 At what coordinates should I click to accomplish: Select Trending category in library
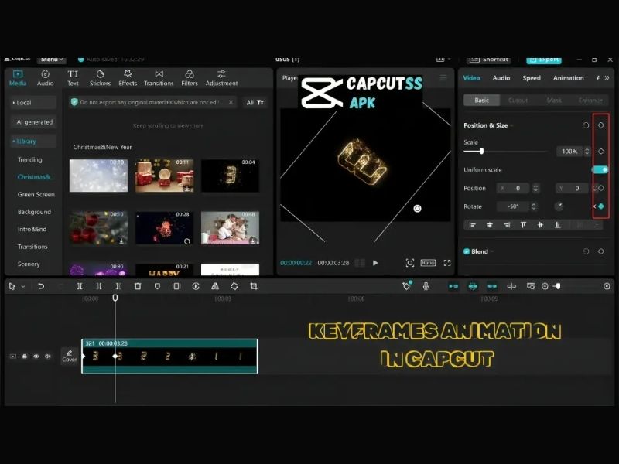(x=29, y=159)
